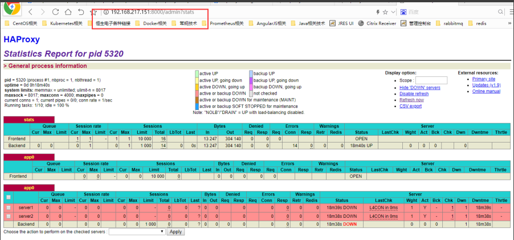Open the server action dropdown
Viewport: 514px width, 240px height.
137,231
